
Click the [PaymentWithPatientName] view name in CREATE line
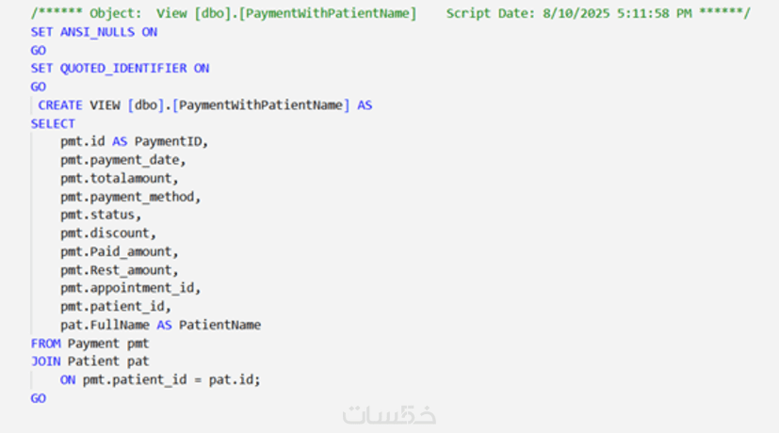coord(261,105)
